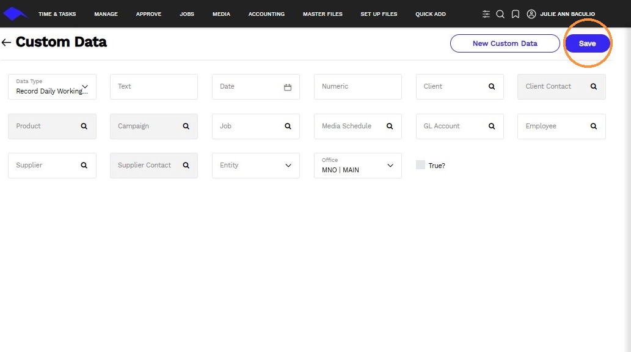
Task: Click the Julie Ann Baculio username
Action: click(x=567, y=14)
